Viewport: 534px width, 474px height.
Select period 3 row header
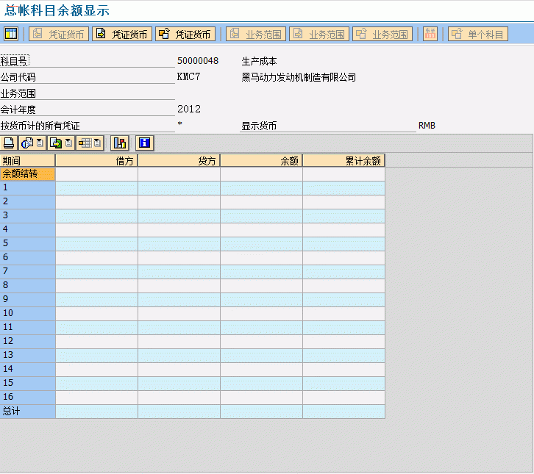pos(27,216)
